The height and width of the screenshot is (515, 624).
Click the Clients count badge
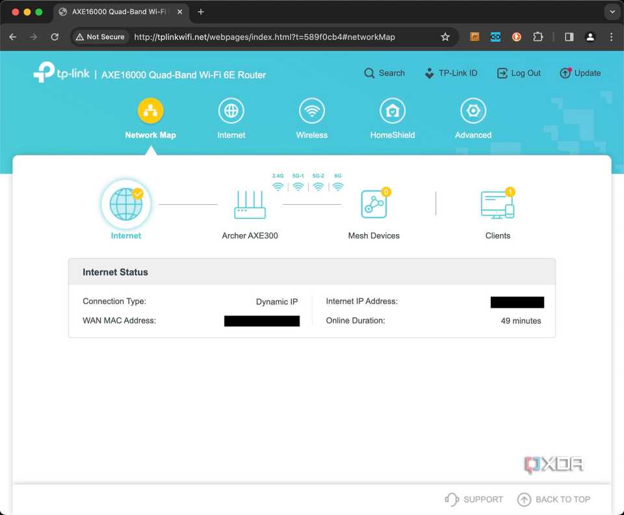point(510,192)
